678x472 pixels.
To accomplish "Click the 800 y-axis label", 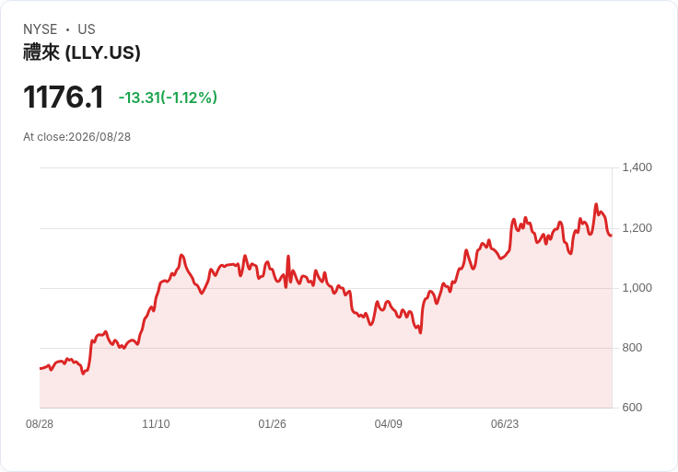I will (x=632, y=348).
